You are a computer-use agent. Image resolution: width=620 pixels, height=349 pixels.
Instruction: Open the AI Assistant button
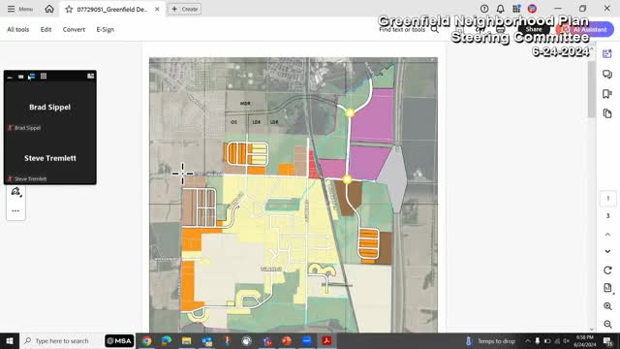click(x=585, y=29)
